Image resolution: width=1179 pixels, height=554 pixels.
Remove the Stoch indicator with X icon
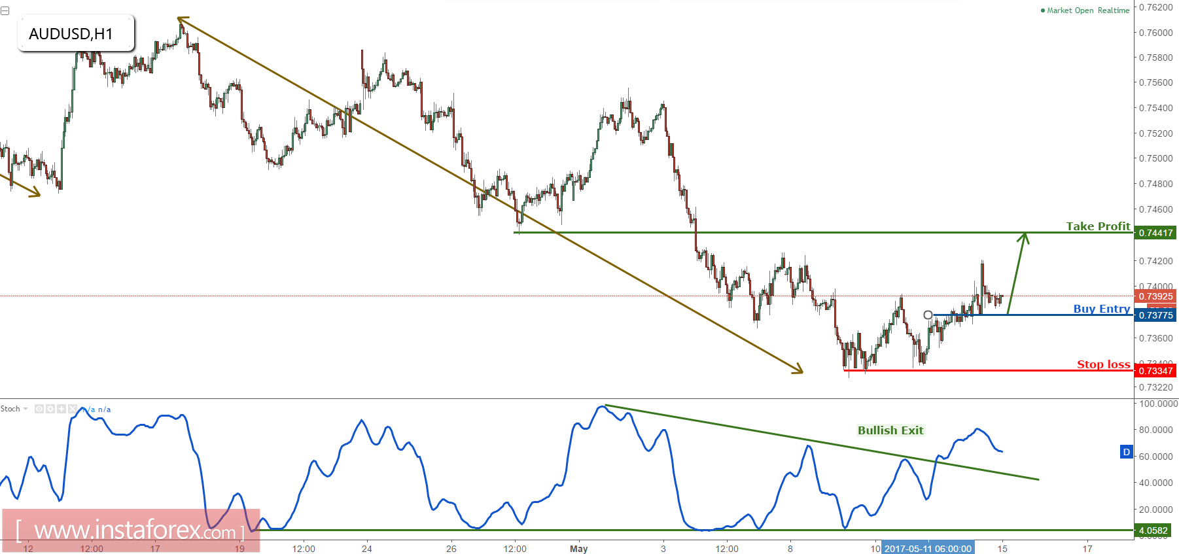(73, 409)
